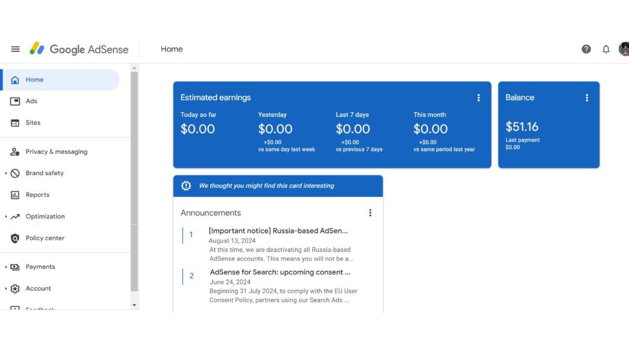629x354 pixels.
Task: Click the Last payment label
Action: click(523, 140)
